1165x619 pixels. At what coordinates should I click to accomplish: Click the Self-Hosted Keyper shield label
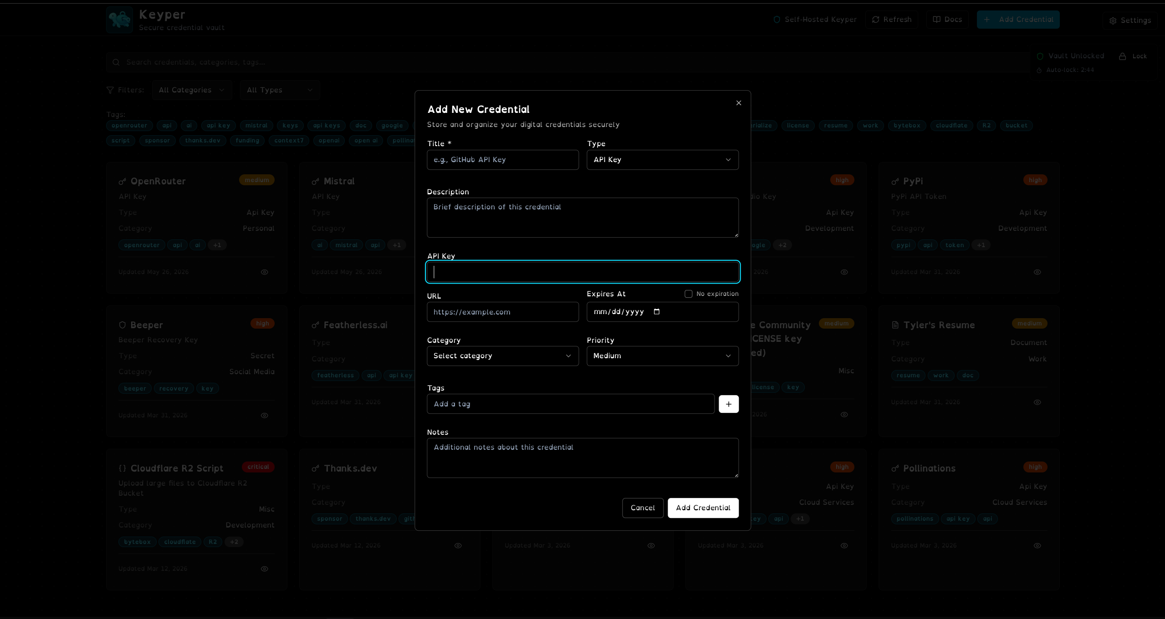tap(815, 20)
